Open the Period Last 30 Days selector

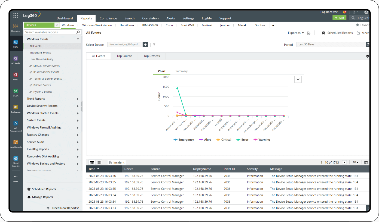(331, 45)
